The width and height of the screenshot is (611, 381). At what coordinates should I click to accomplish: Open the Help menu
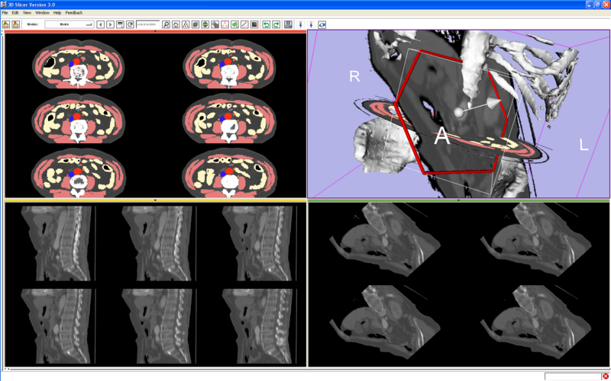(57, 13)
